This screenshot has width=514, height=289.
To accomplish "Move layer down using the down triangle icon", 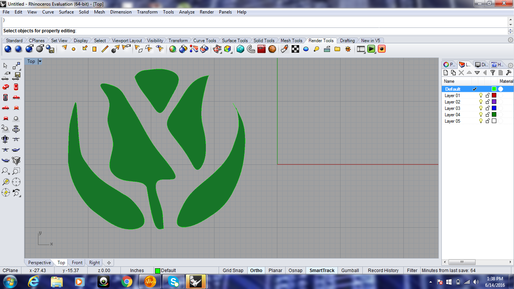I will tap(477, 73).
